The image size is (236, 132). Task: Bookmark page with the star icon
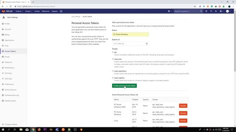tap(195, 7)
